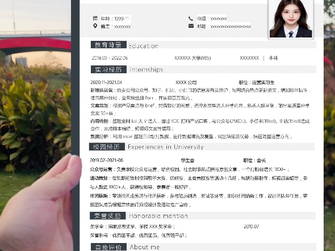The image size is (335, 251).
Task: Click the 荣誉称号 line label
Action: pos(99,236)
